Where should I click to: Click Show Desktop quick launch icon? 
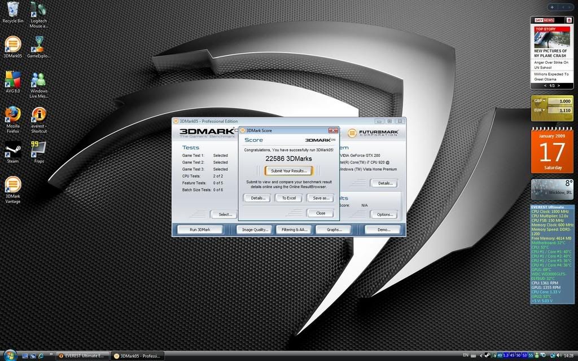[x=25, y=356]
